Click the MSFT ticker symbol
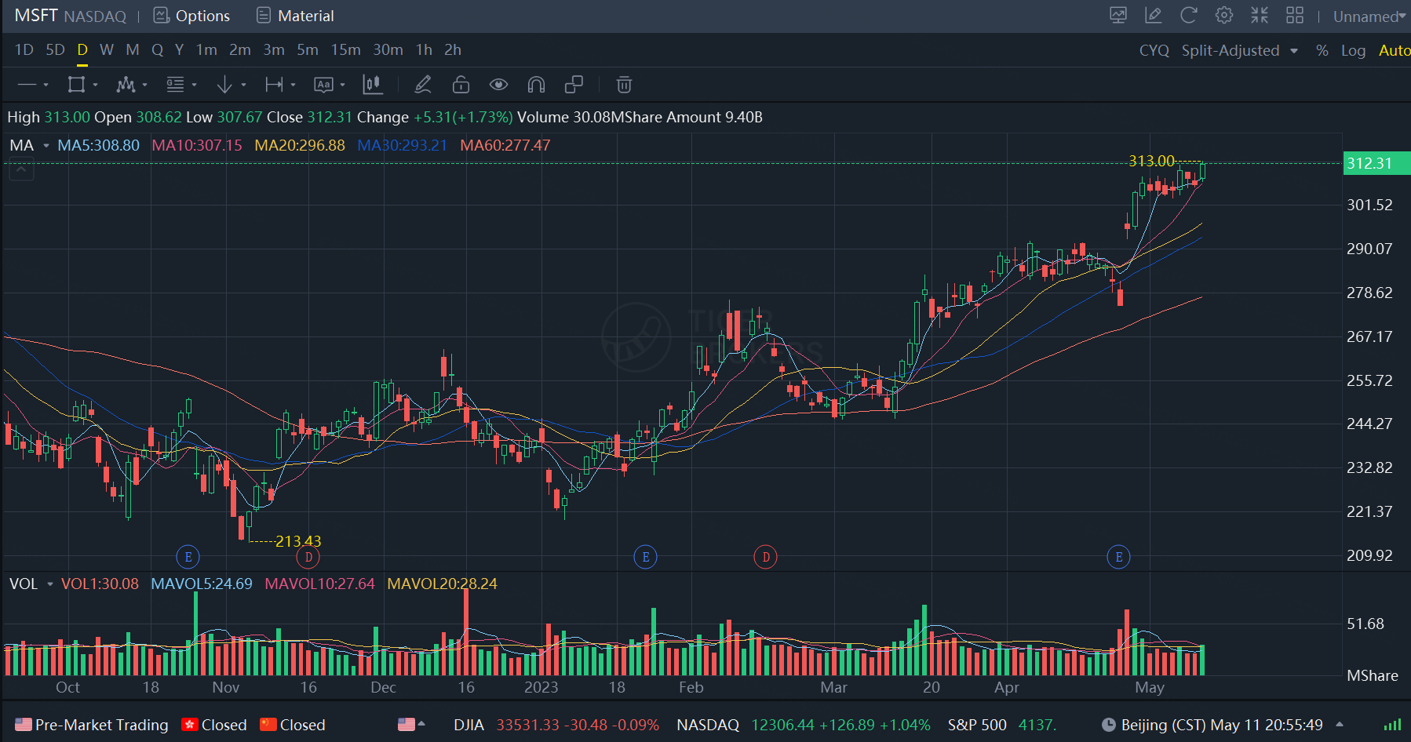Image resolution: width=1411 pixels, height=742 pixels. (36, 16)
